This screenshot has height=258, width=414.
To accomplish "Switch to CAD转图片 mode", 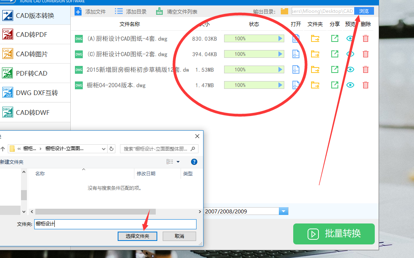I will pos(35,54).
